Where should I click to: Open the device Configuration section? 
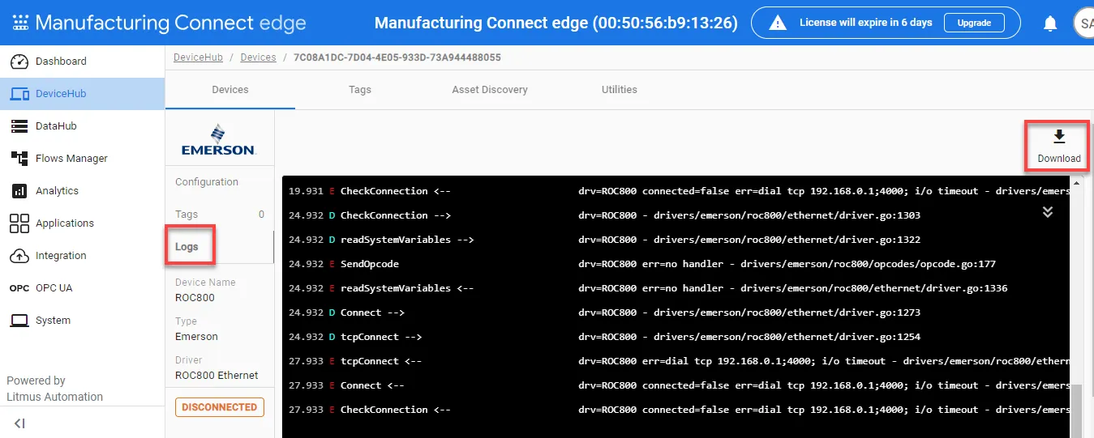[x=220, y=182]
